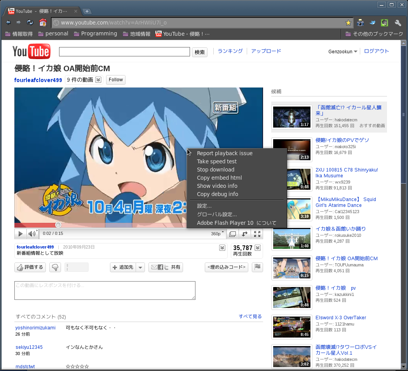This screenshot has height=371, width=408.
Task: Click the YouTube search input field
Action: coord(124,52)
